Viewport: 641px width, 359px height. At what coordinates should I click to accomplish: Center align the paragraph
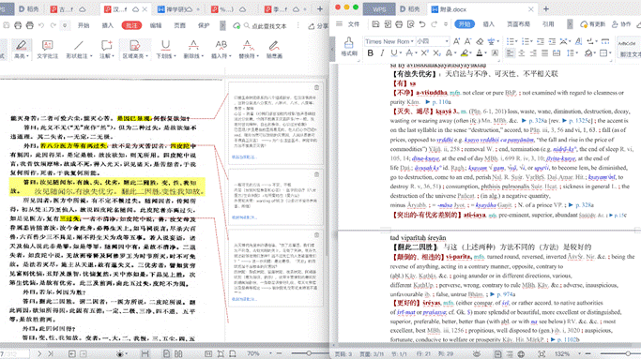coord(522,53)
